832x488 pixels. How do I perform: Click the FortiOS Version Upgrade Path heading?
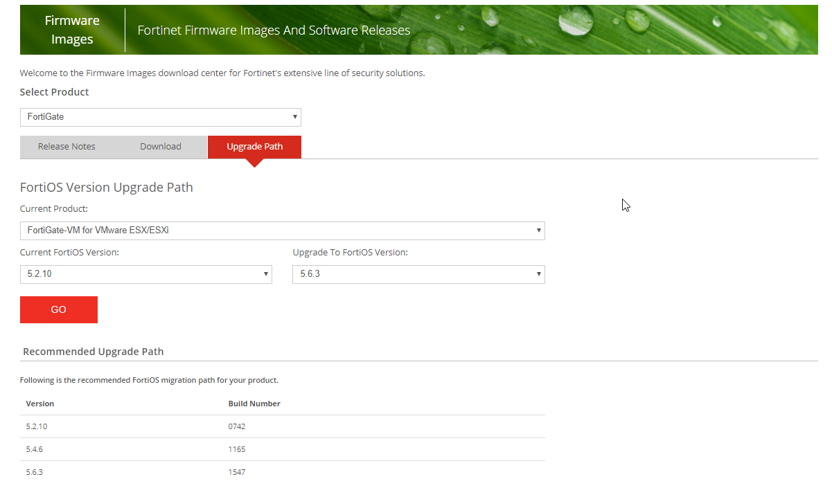pyautogui.click(x=106, y=188)
